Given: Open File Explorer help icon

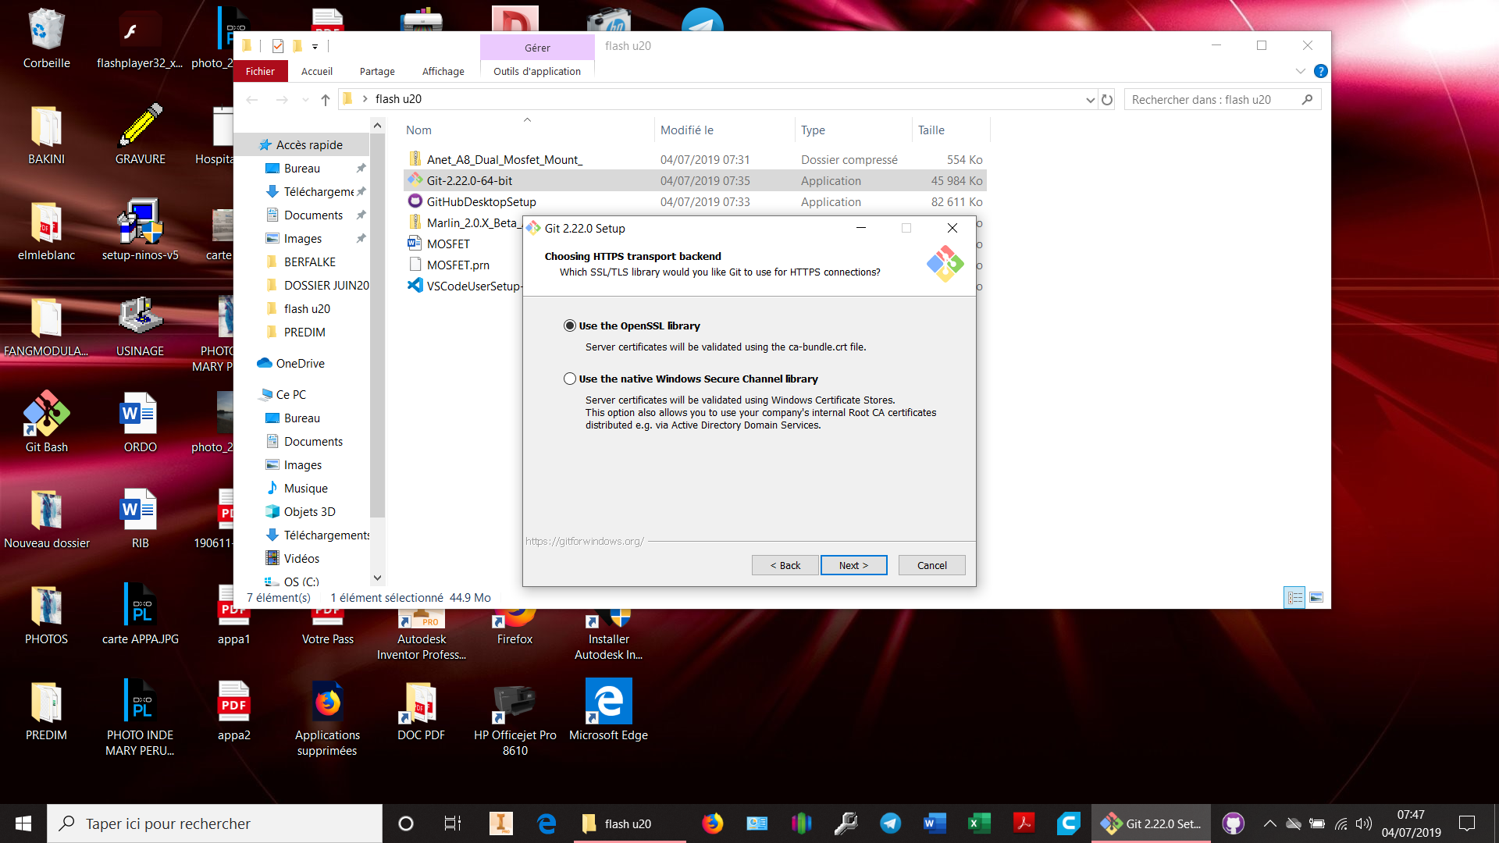Looking at the screenshot, I should [1320, 71].
